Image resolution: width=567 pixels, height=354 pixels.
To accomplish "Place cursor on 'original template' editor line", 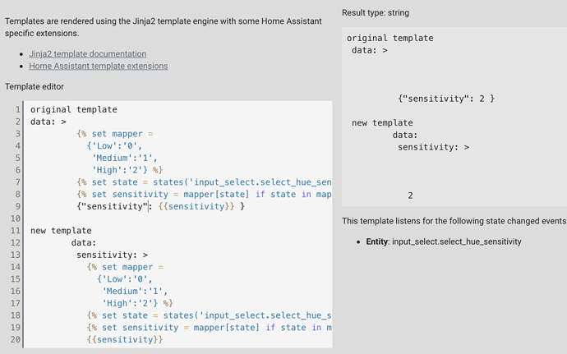I will click(73, 109).
